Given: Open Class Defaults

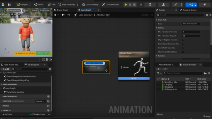Looking at the screenshot, I should coord(110,5).
